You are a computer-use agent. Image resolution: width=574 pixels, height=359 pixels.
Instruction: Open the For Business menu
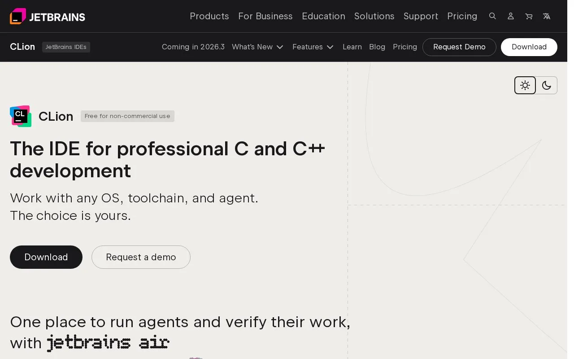265,16
